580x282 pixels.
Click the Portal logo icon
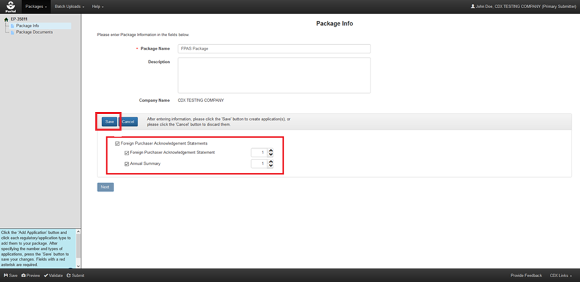pyautogui.click(x=9, y=7)
